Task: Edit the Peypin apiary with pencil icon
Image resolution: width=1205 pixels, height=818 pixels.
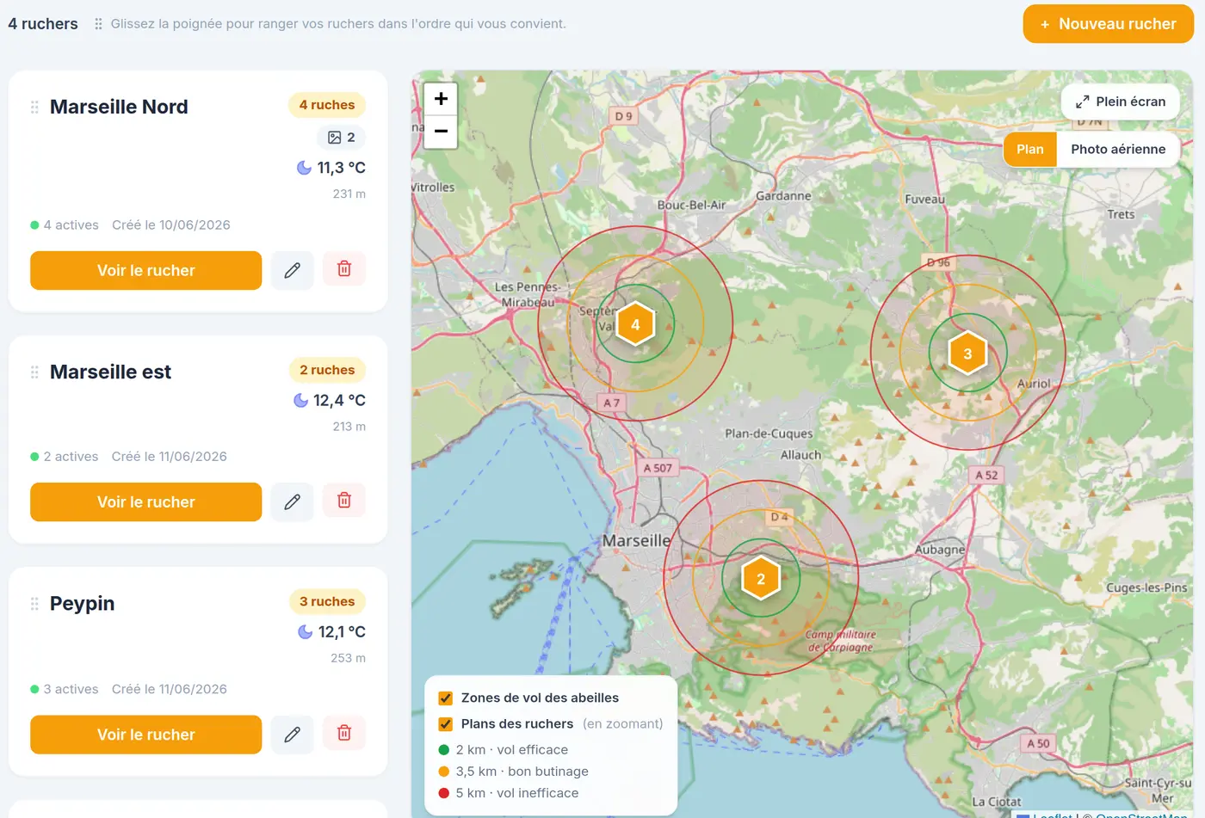Action: pos(293,735)
